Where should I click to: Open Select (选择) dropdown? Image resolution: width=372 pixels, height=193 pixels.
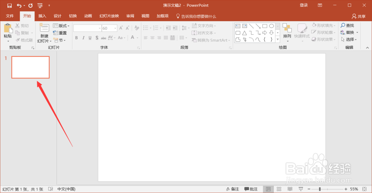pos(349,39)
